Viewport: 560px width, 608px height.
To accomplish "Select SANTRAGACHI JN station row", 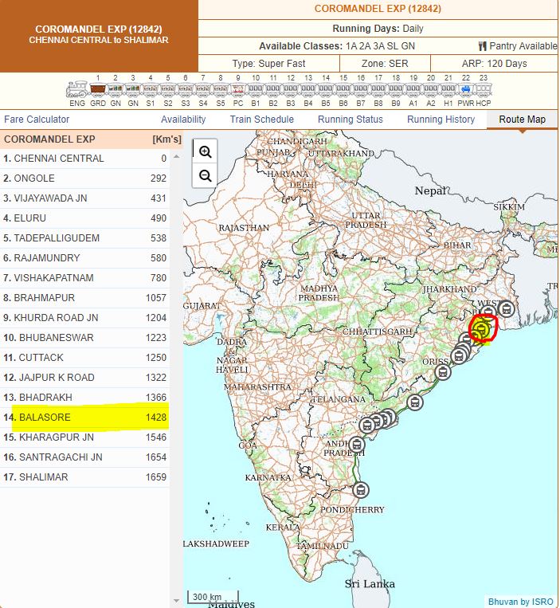I will tap(84, 457).
